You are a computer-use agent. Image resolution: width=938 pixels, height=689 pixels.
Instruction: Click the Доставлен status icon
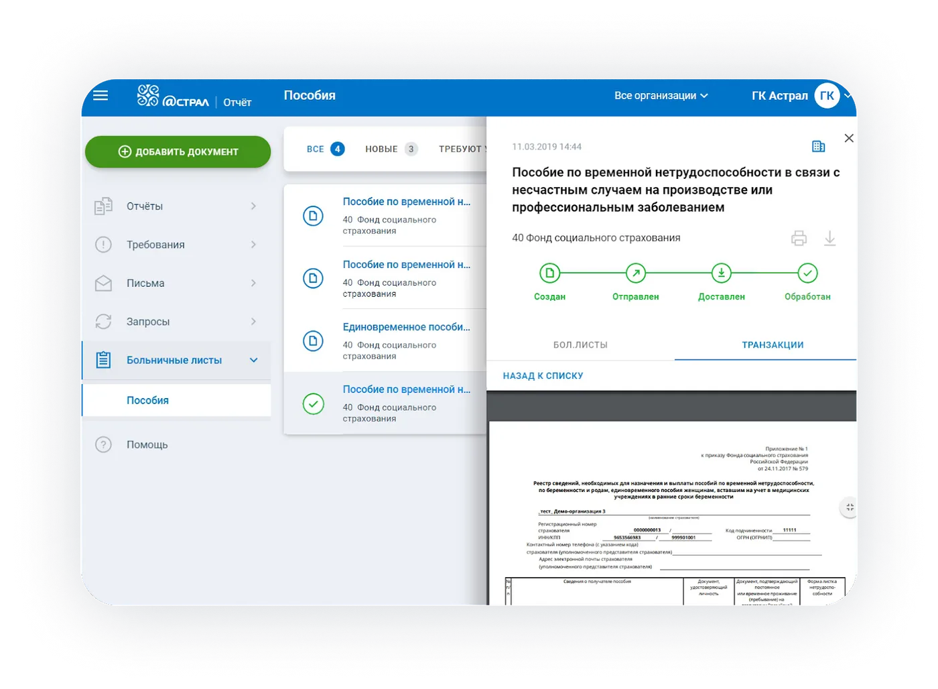pos(722,273)
